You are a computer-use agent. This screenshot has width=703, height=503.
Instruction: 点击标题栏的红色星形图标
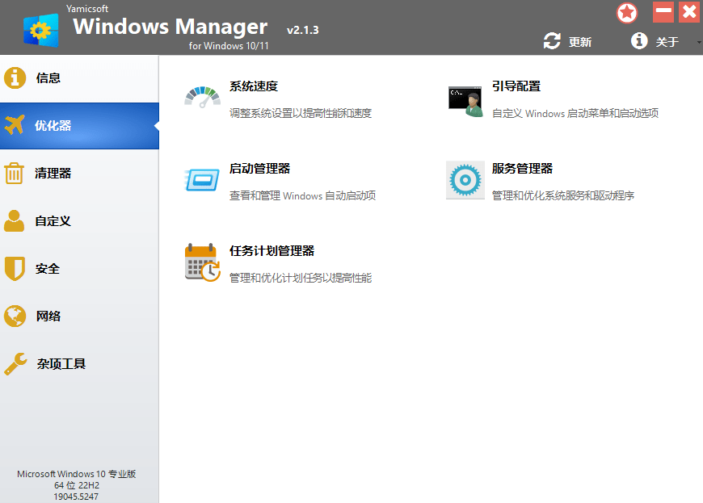[626, 13]
